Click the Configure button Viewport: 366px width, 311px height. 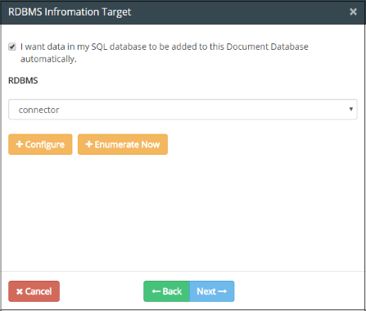click(40, 144)
